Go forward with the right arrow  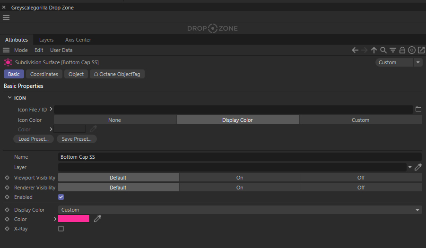(x=365, y=50)
